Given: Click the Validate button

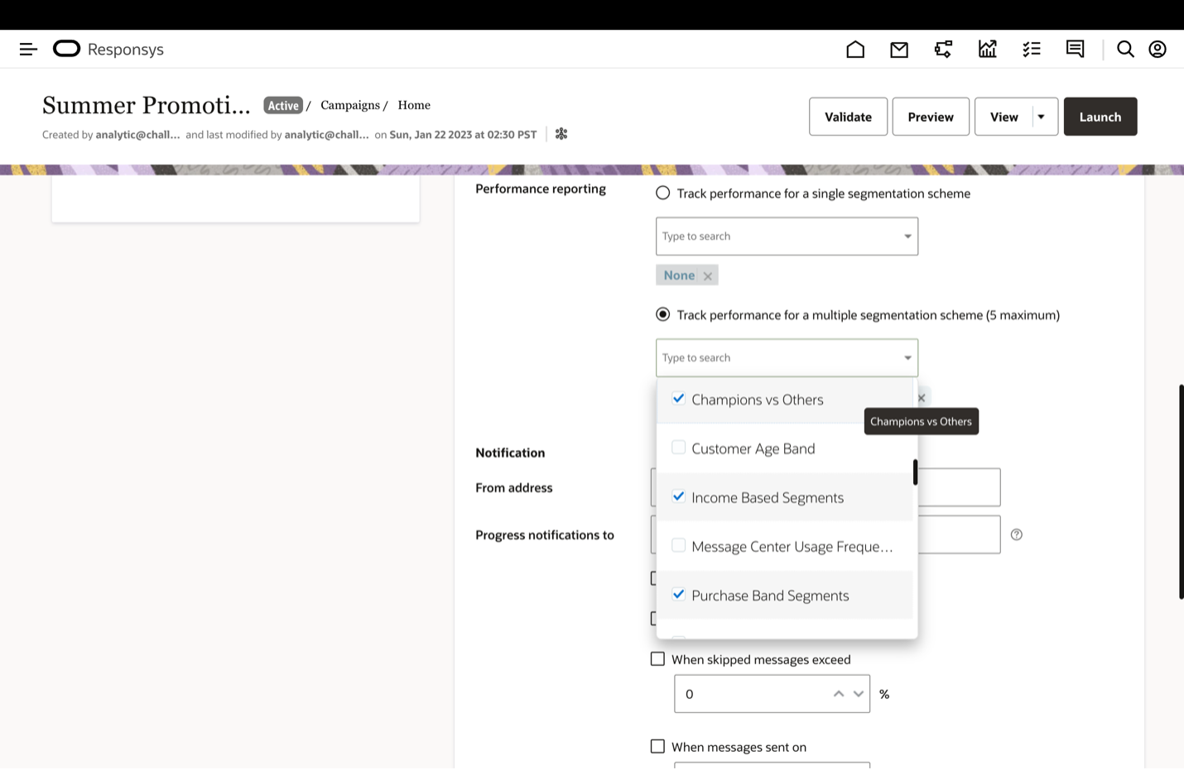Looking at the screenshot, I should (x=848, y=117).
